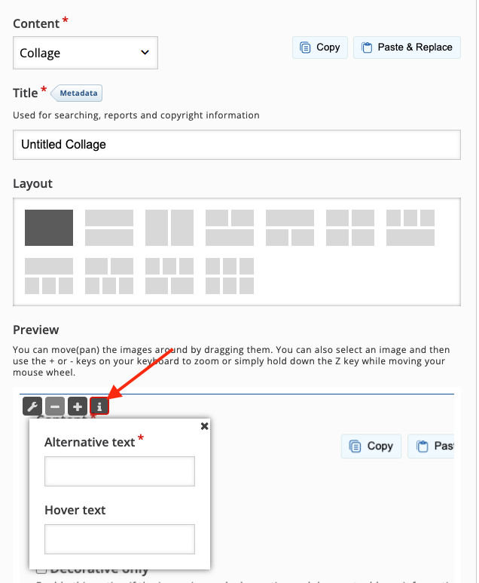479x583 pixels.
Task: Select the single full-image layout
Action: pyautogui.click(x=49, y=228)
